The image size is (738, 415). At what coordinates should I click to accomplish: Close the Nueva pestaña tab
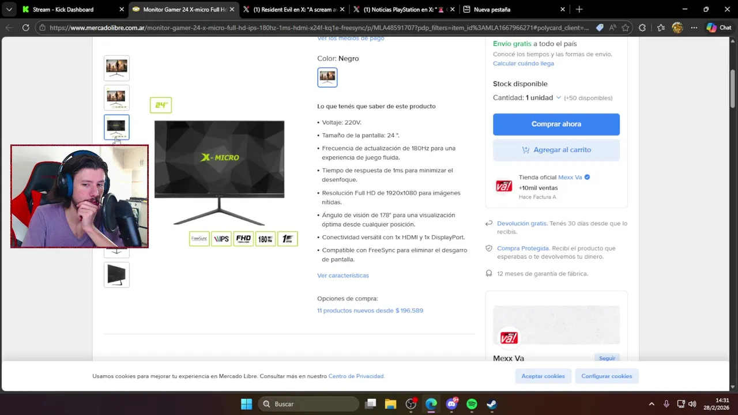(562, 9)
